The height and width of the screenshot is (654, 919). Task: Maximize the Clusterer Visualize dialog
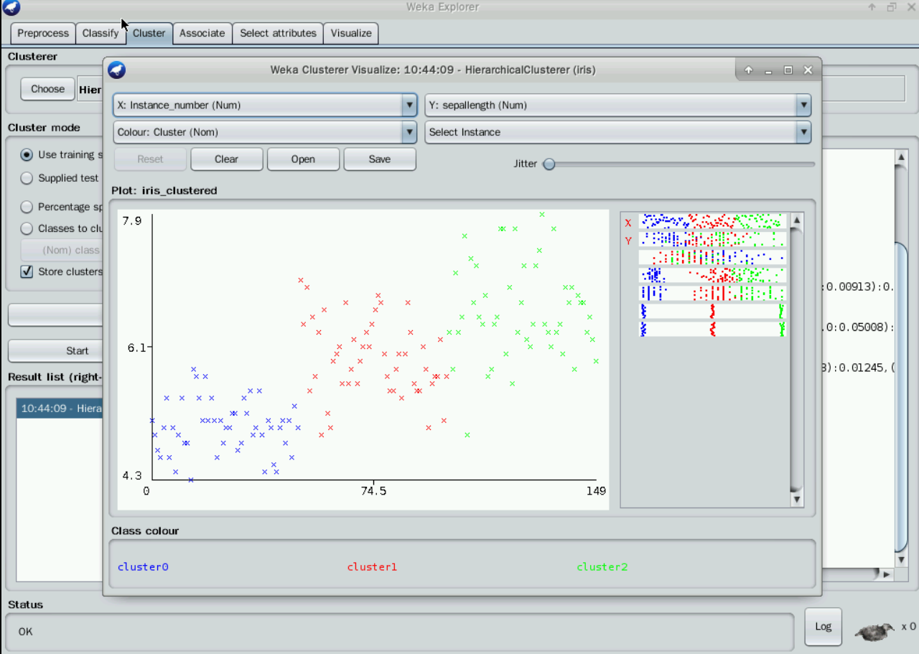pyautogui.click(x=788, y=70)
